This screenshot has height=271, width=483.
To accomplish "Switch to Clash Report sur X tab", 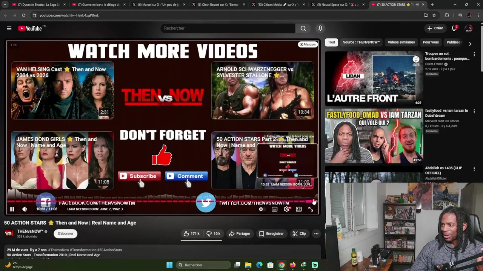I will point(219,5).
